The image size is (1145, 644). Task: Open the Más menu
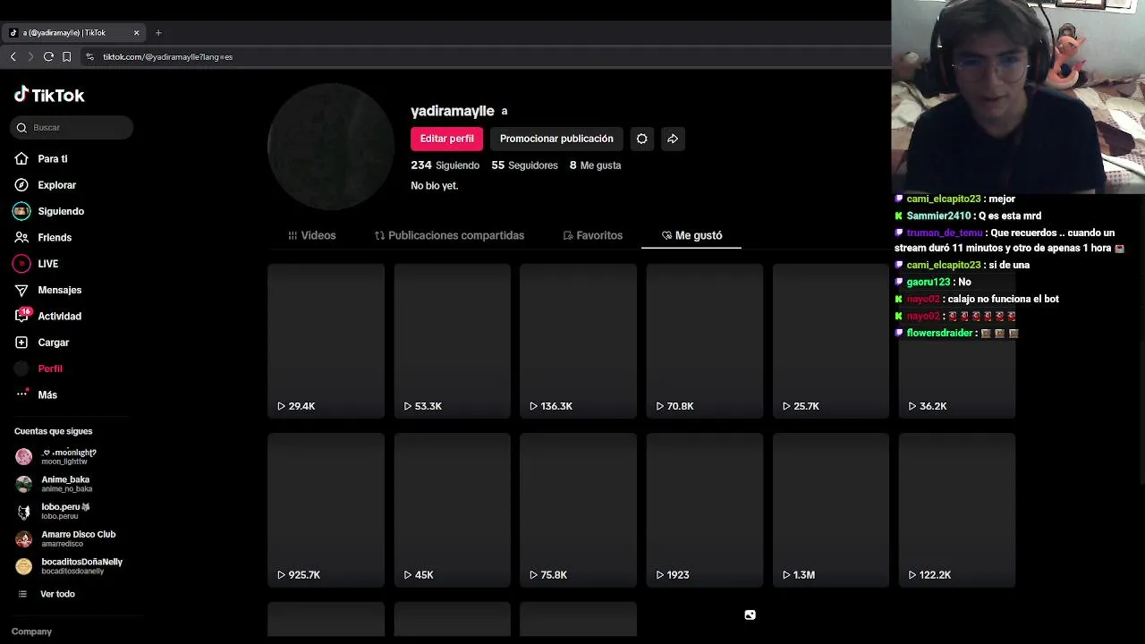coord(36,394)
